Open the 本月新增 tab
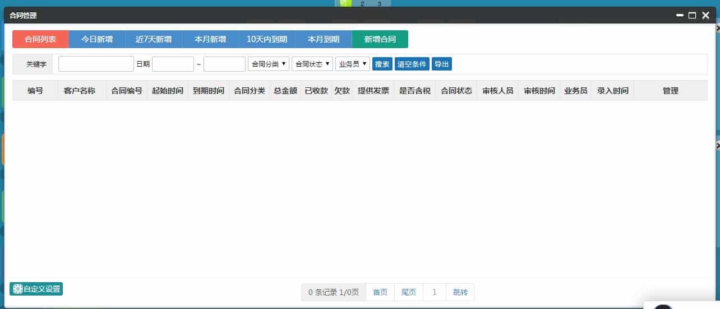720x309 pixels. pos(210,39)
